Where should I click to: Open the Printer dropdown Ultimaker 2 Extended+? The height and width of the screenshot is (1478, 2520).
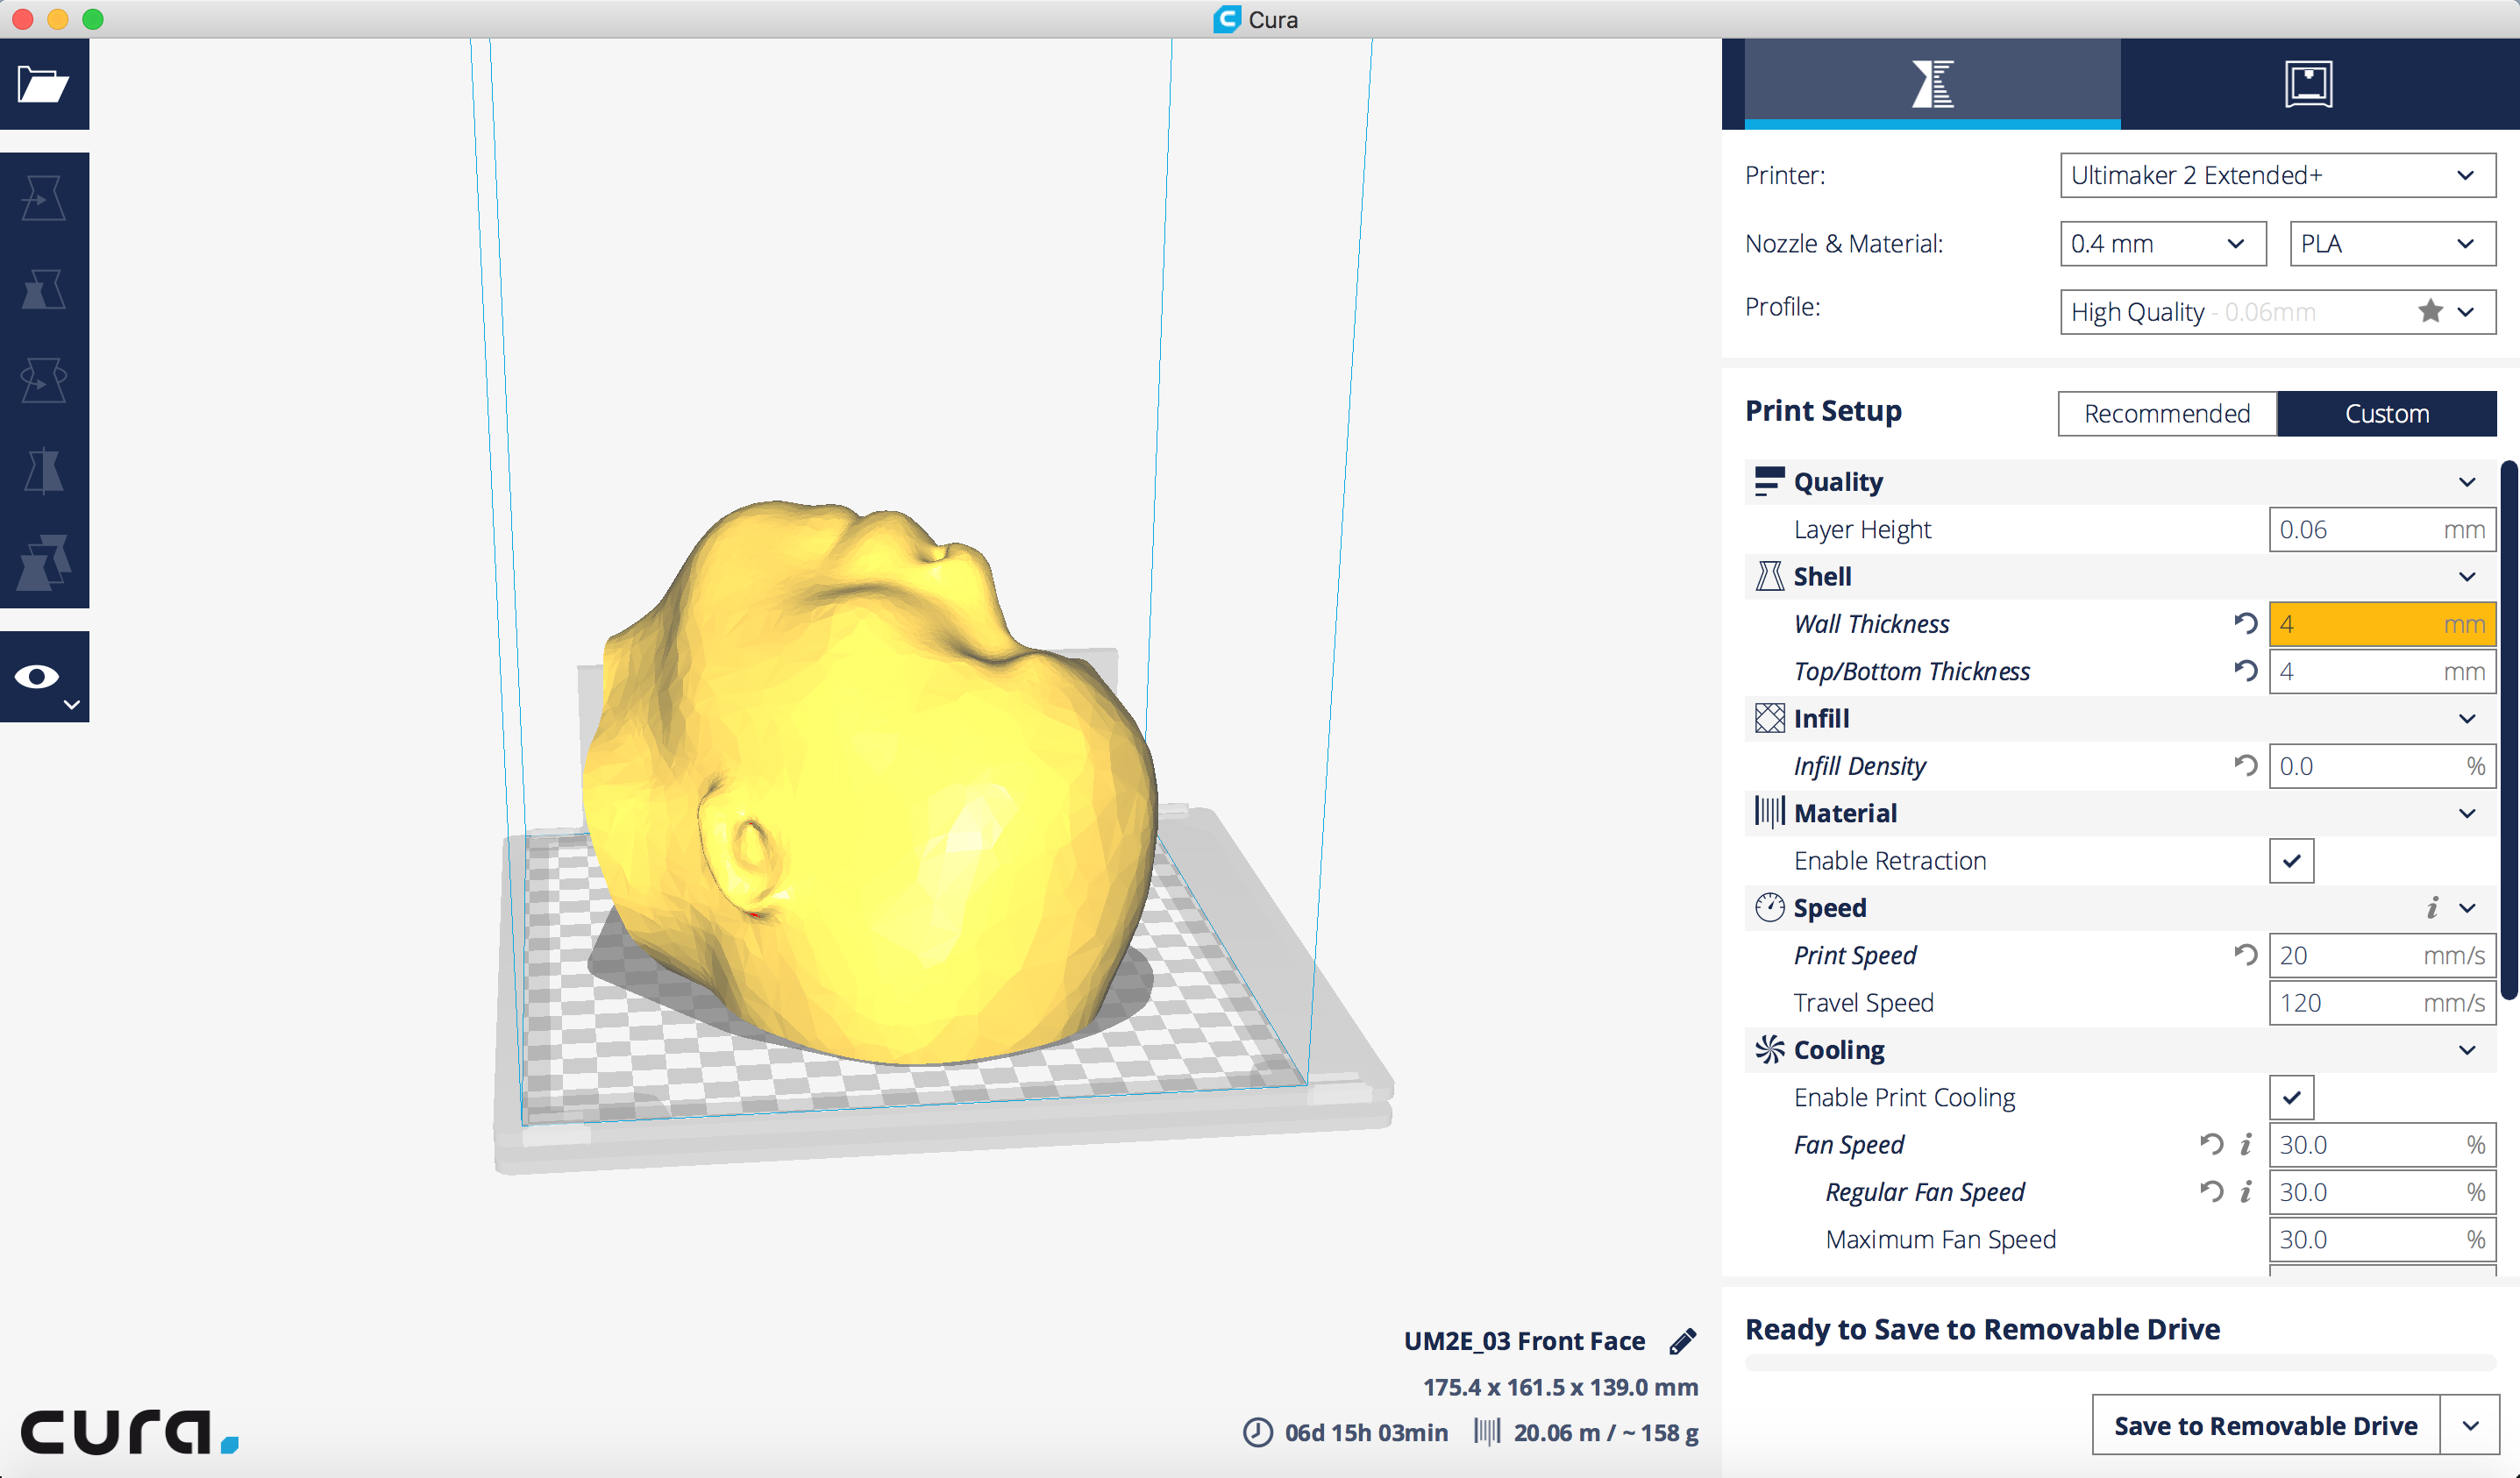coord(2277,176)
